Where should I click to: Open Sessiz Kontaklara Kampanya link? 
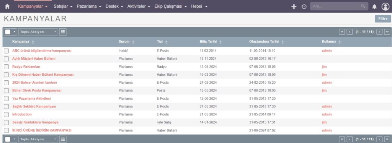pyautogui.click(x=35, y=122)
